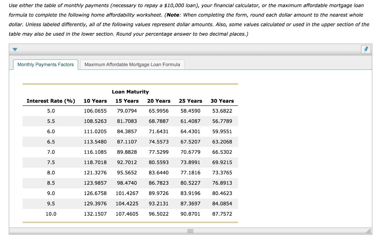
Task: Click the value 70.6779
Action: pyautogui.click(x=191, y=152)
